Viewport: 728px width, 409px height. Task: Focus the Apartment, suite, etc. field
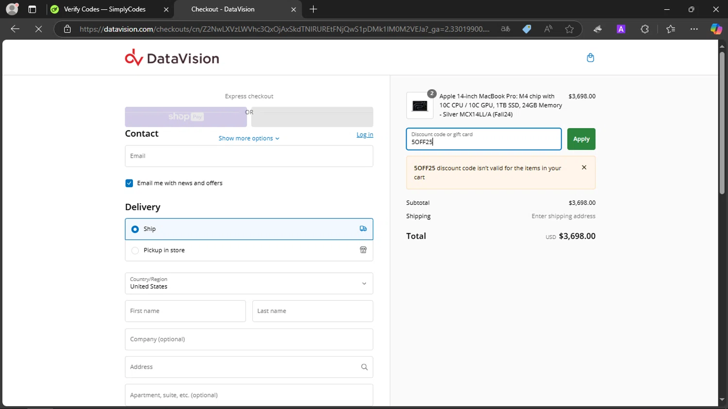click(249, 395)
